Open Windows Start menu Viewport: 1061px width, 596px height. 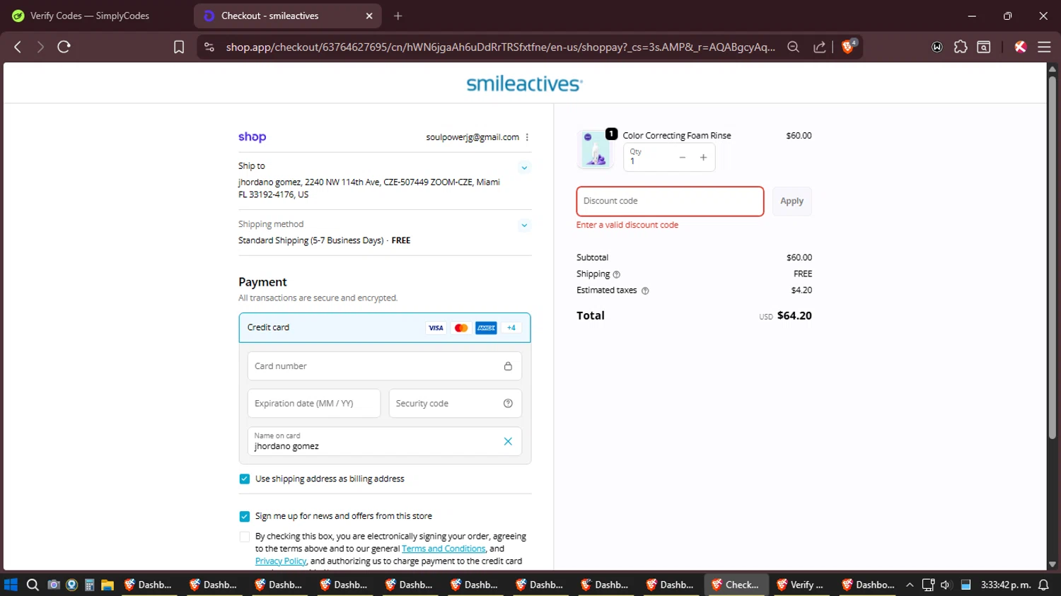tap(11, 585)
